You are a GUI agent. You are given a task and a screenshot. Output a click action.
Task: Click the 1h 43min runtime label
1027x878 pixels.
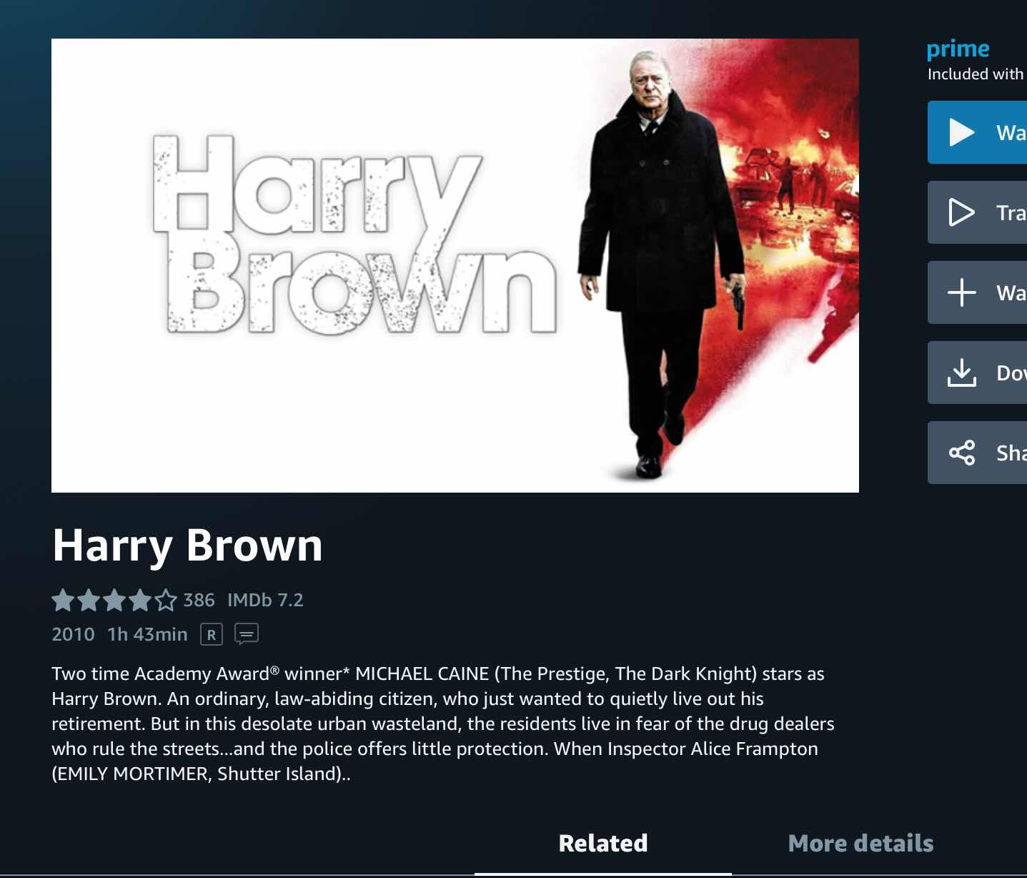(x=147, y=634)
